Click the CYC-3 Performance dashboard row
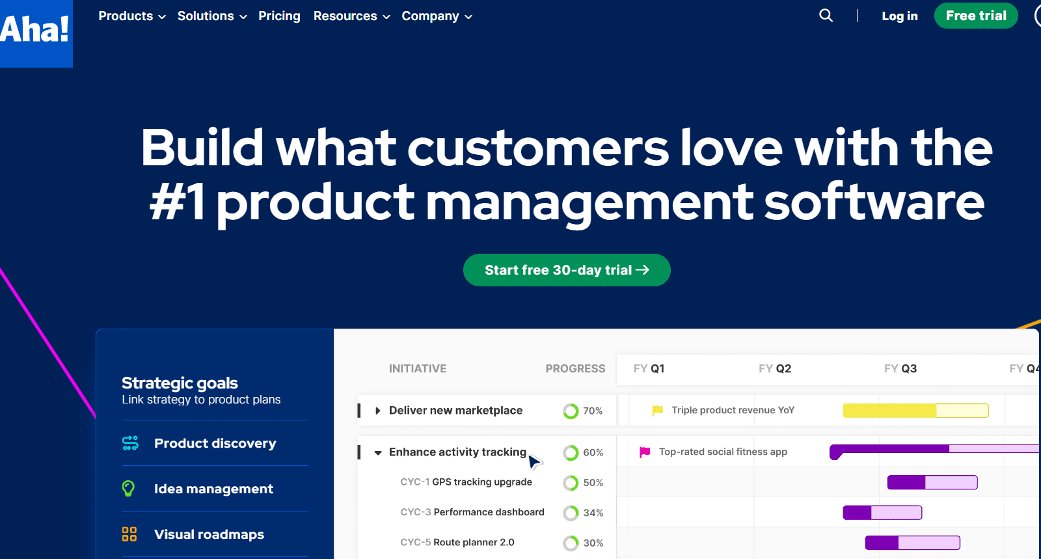This screenshot has height=559, width=1041. [472, 512]
